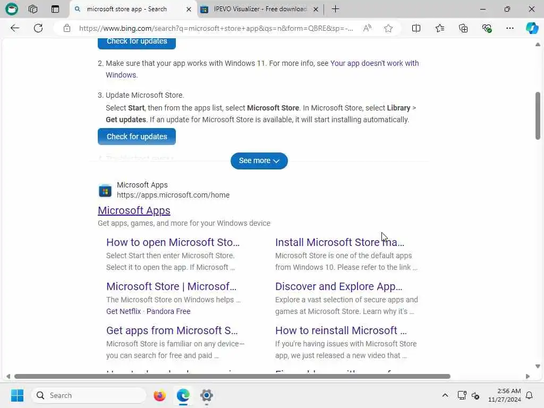Switch to IPEVO Visualizer Free download tab
This screenshot has width=544, height=408.
260,9
